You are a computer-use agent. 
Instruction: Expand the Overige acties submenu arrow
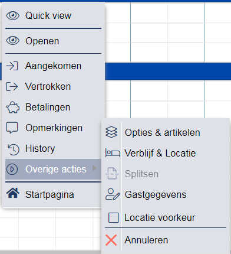95,168
